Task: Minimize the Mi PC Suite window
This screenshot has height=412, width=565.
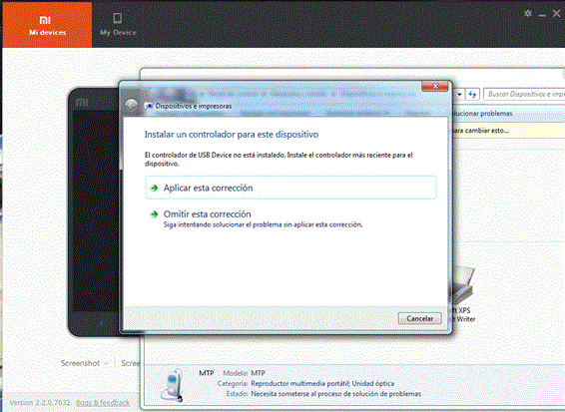Action: coord(542,14)
